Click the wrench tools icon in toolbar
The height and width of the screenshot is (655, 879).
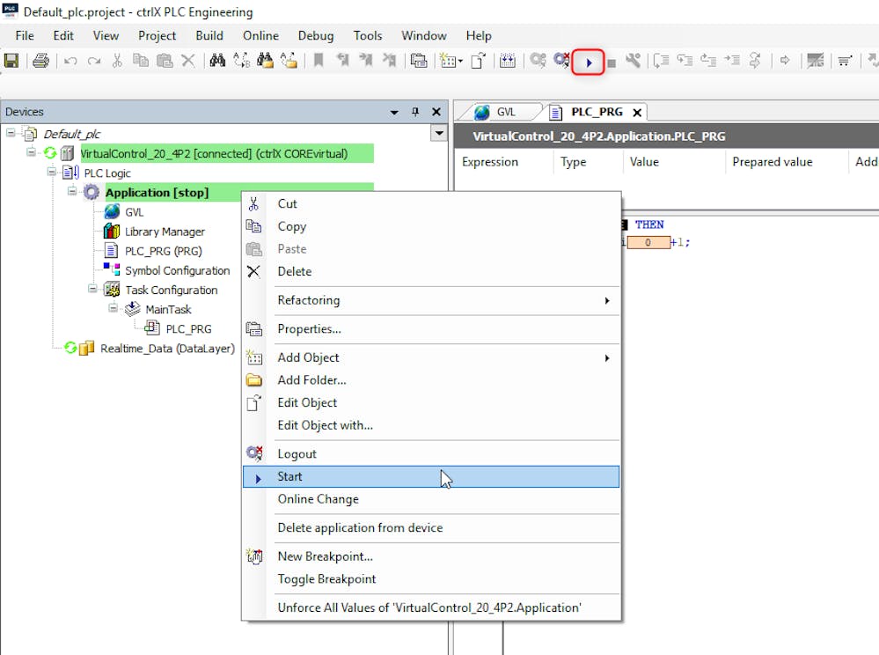(633, 61)
